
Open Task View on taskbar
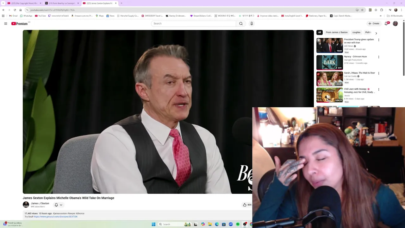196,224
